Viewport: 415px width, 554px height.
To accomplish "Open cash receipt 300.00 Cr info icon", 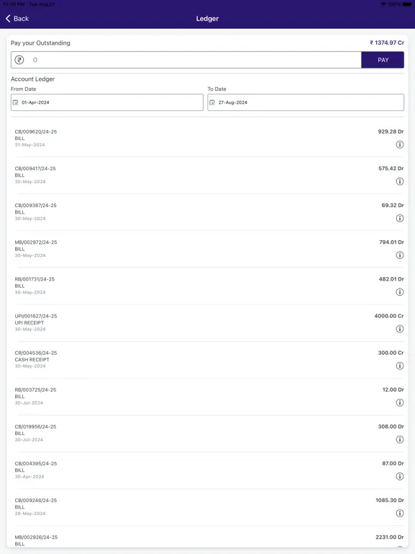I will 399,366.
